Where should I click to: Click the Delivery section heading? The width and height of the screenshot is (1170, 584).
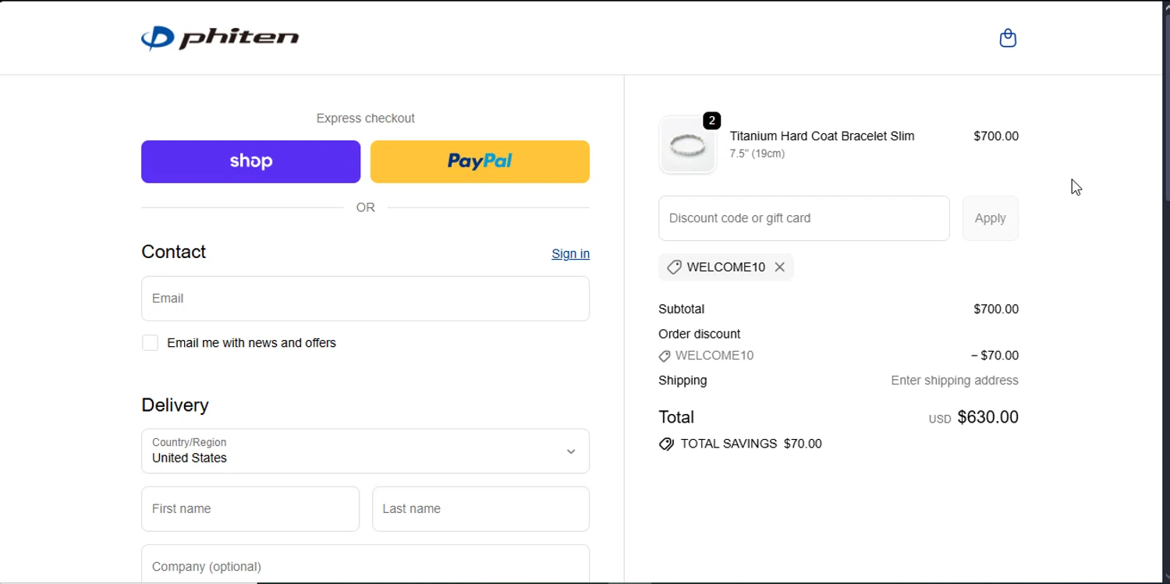coord(175,405)
